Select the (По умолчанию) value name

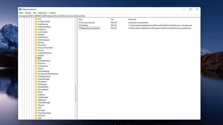tap(88, 23)
